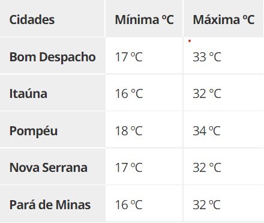Image resolution: width=264 pixels, height=223 pixels.
Task: Select Nova Serrana minimum 17 ºC
Action: click(128, 168)
